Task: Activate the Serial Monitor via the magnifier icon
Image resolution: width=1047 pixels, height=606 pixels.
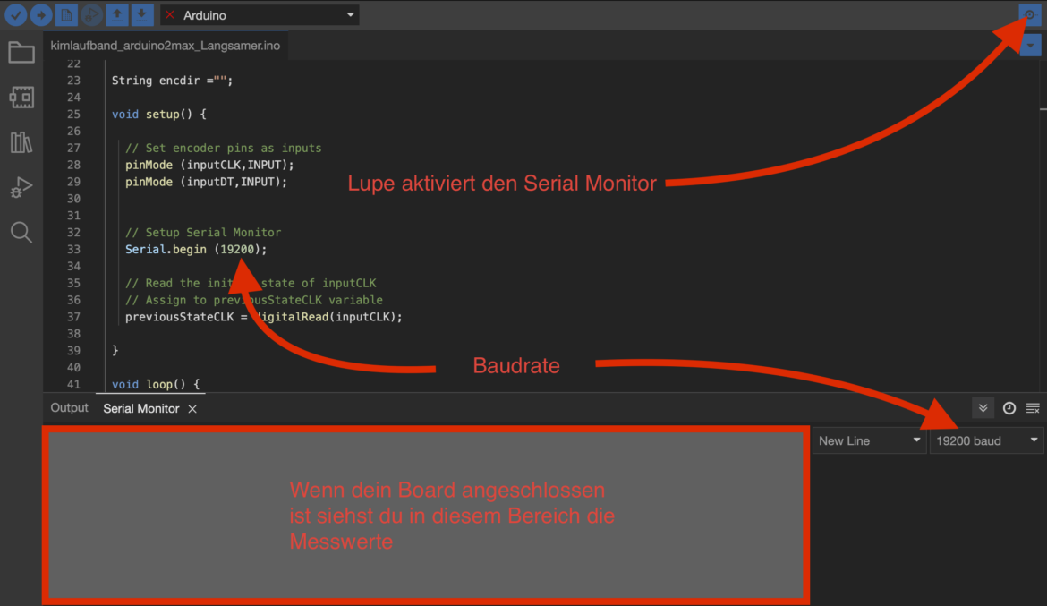Action: [1031, 14]
